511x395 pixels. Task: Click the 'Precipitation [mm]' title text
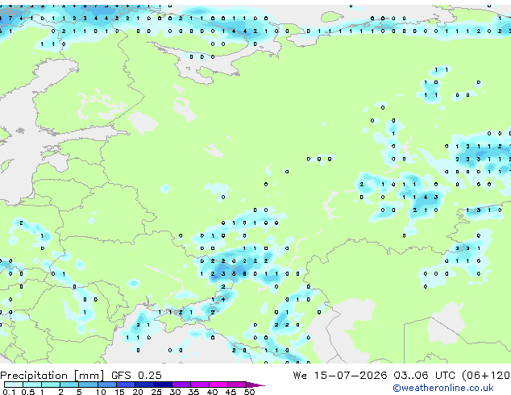click(52, 376)
